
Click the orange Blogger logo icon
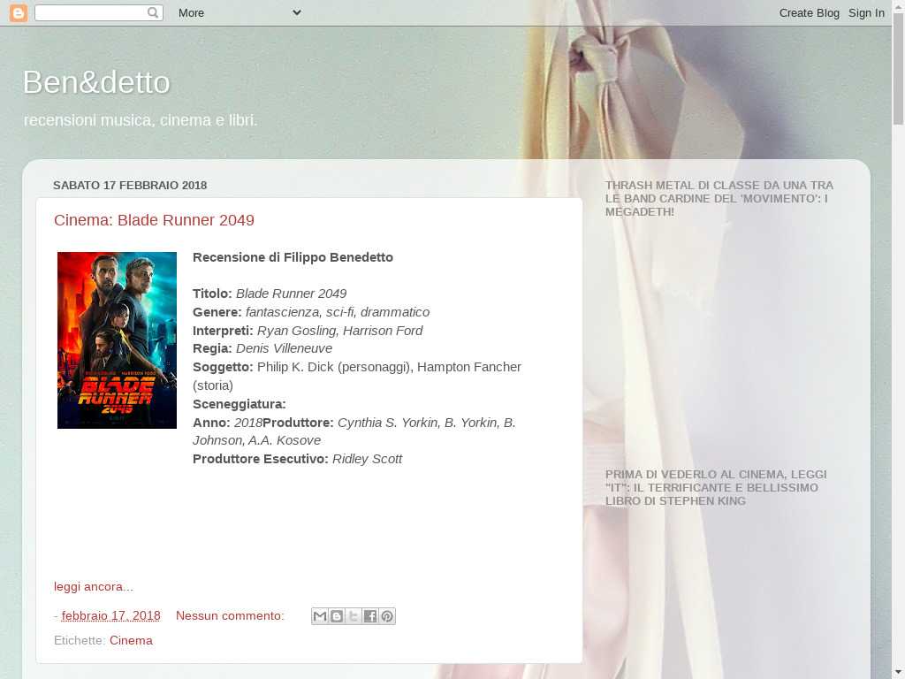[19, 12]
